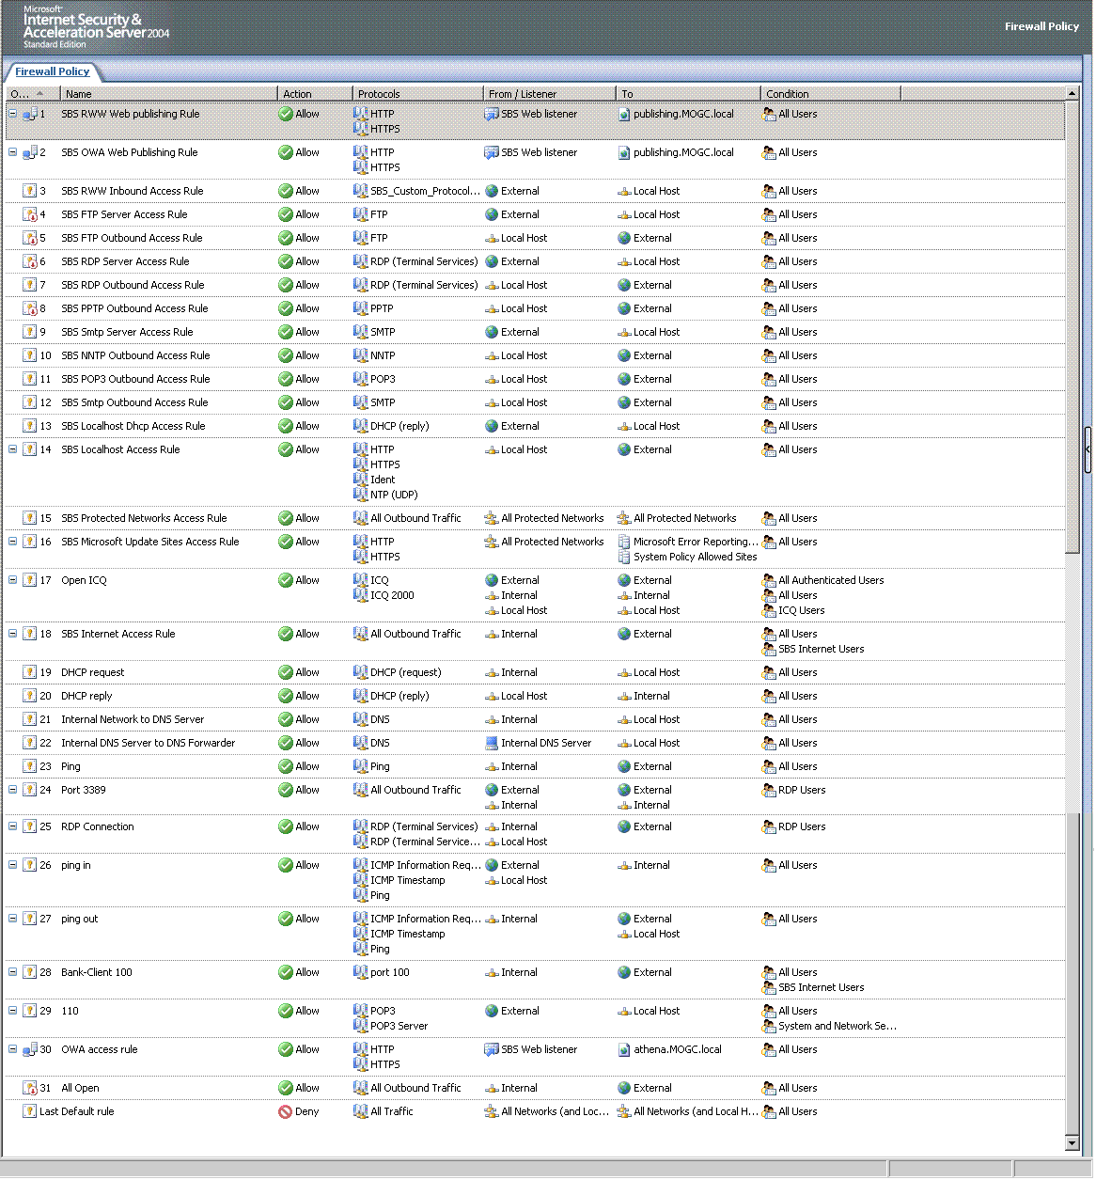Click the RDP Users icon on RDP Connection rule
The width and height of the screenshot is (1096, 1180).
click(x=768, y=826)
